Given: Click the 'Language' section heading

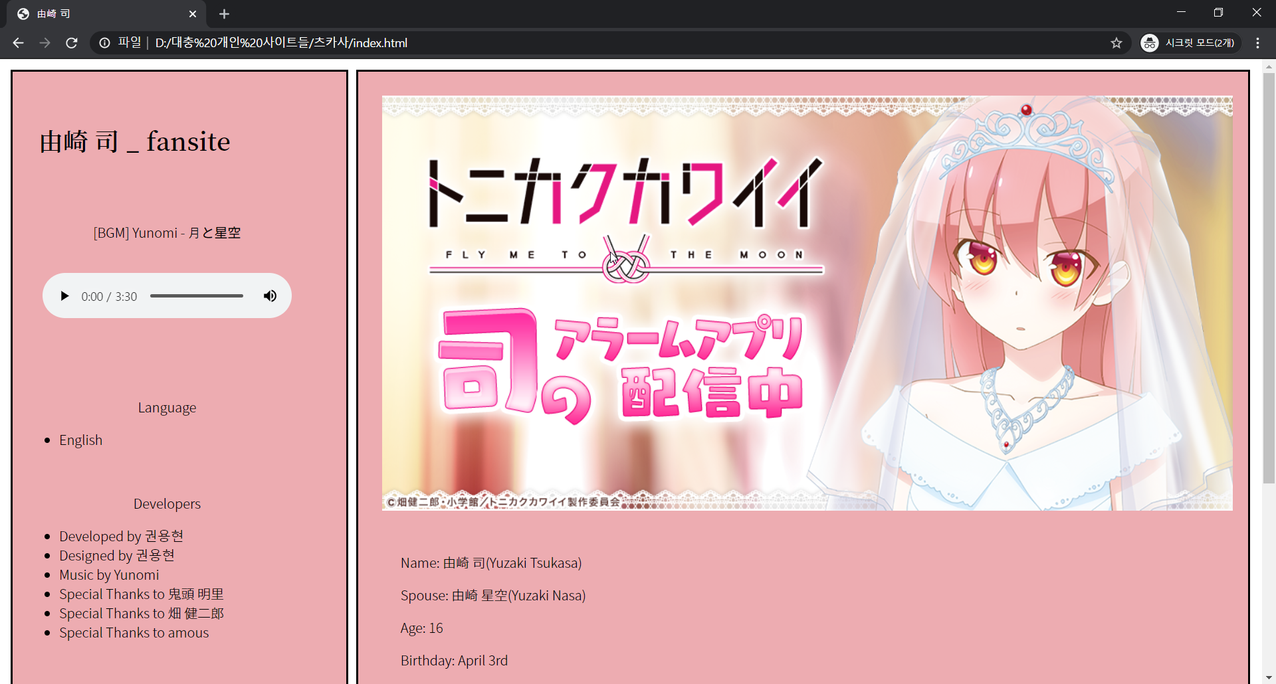Looking at the screenshot, I should point(167,408).
